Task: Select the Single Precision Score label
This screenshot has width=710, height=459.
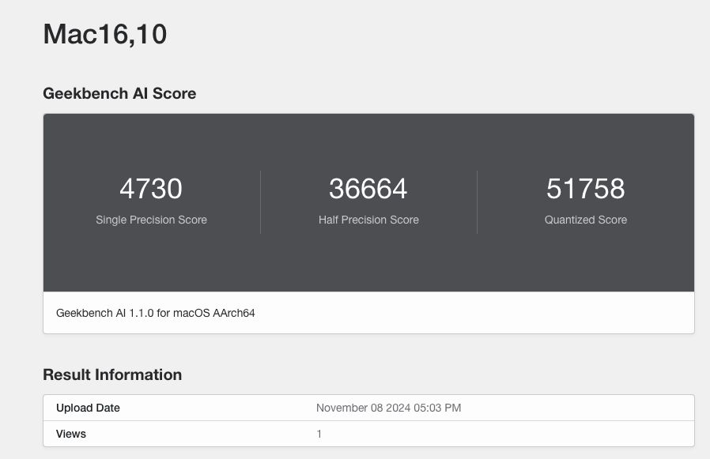Action: pos(151,220)
